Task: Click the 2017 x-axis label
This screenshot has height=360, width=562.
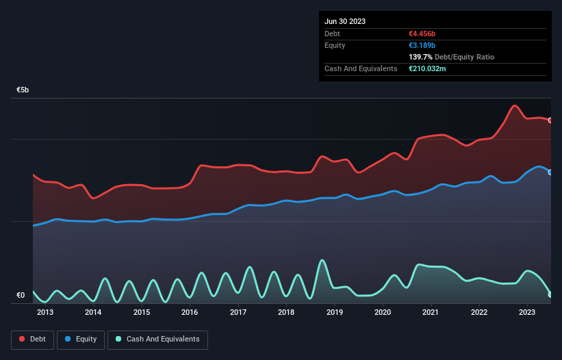Action: point(238,312)
